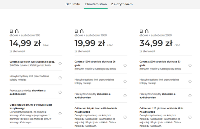Image resolution: width=200 pixels, height=129 pixels.
Task: Click 'Odbierasz 120 pkt./m-c w Klubie Mola Książkowego'
Action: tap(161, 110)
